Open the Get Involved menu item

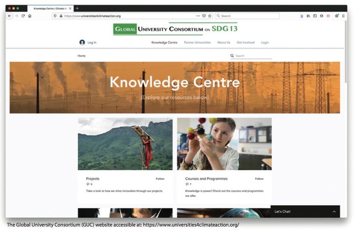point(246,42)
